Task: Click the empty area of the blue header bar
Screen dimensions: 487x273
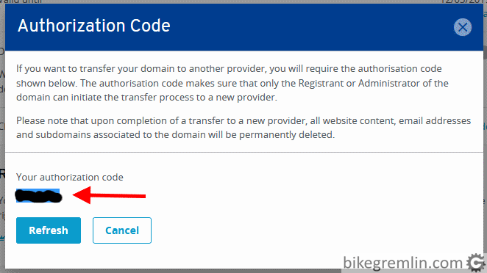Action: (x=310, y=27)
